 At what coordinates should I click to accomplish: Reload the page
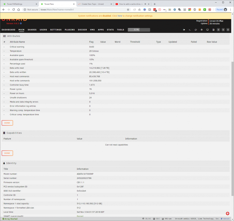[14, 9]
